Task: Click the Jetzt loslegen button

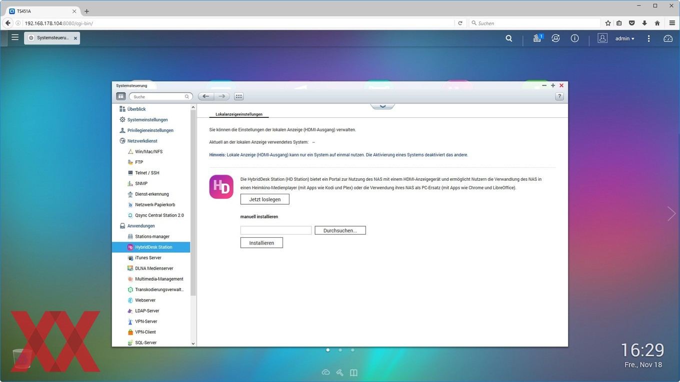Action: point(264,199)
